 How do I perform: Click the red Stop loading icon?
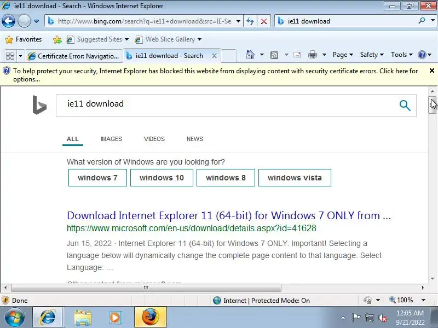tap(263, 21)
